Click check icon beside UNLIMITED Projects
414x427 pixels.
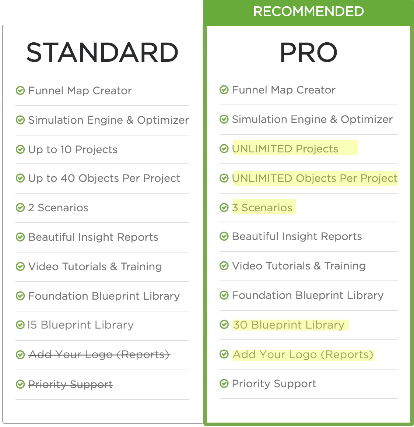click(x=224, y=149)
